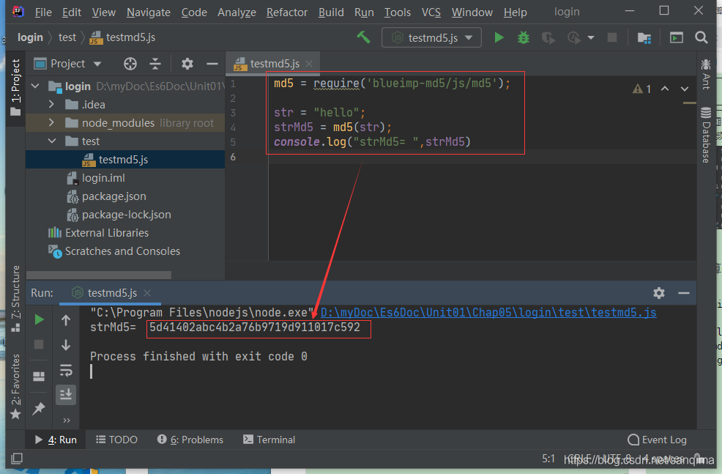Screen dimensions: 722x474
Task: Click the stop square icon in top toolbar
Action: (x=612, y=37)
